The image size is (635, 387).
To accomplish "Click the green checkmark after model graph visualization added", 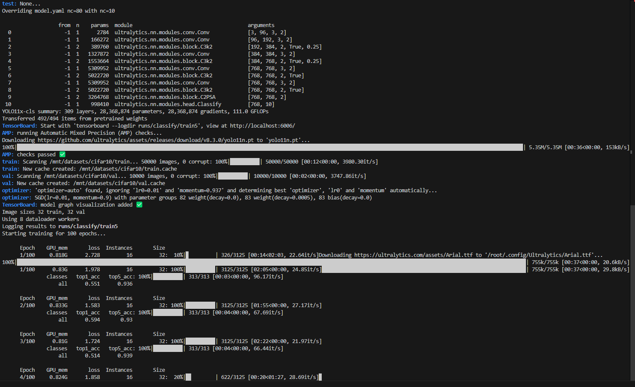I will click(139, 205).
